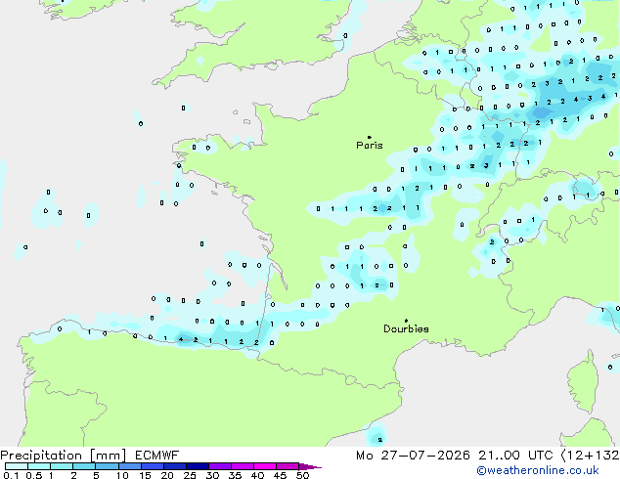Image resolution: width=620 pixels, height=479 pixels.
Task: Click the Precipitation [mm] title text
Action: [64, 456]
